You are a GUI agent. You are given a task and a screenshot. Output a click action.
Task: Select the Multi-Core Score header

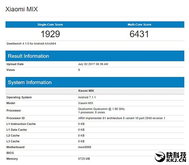point(139,24)
